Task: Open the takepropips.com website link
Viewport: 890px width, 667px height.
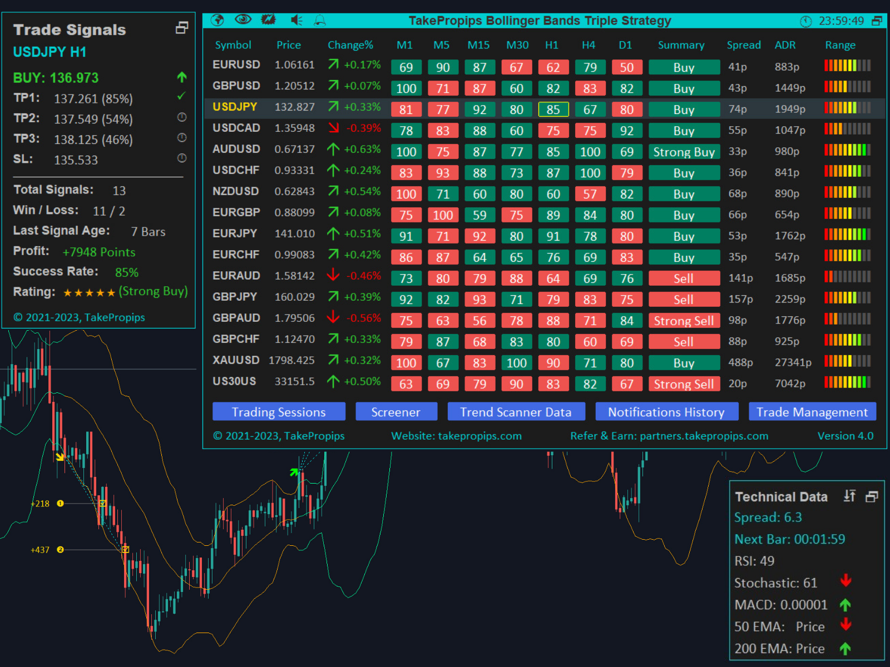Action: click(x=480, y=436)
